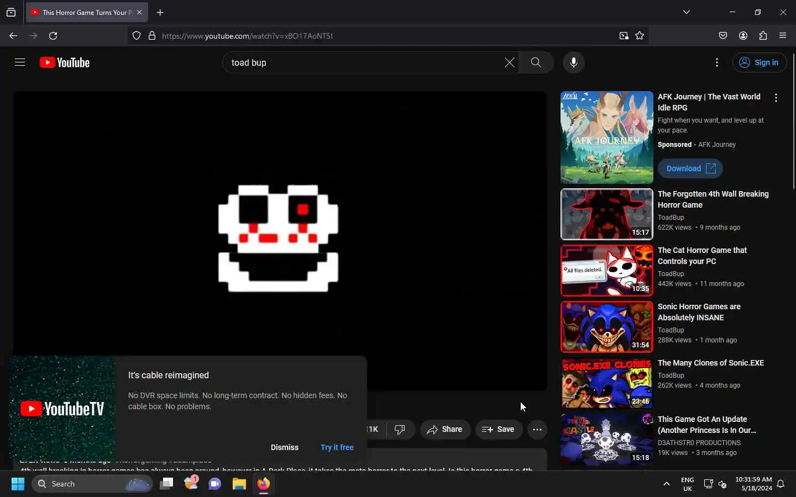This screenshot has height=497, width=796.
Task: Visit D3ATHSTR0 PRODUCTIONS channel name
Action: pos(699,442)
